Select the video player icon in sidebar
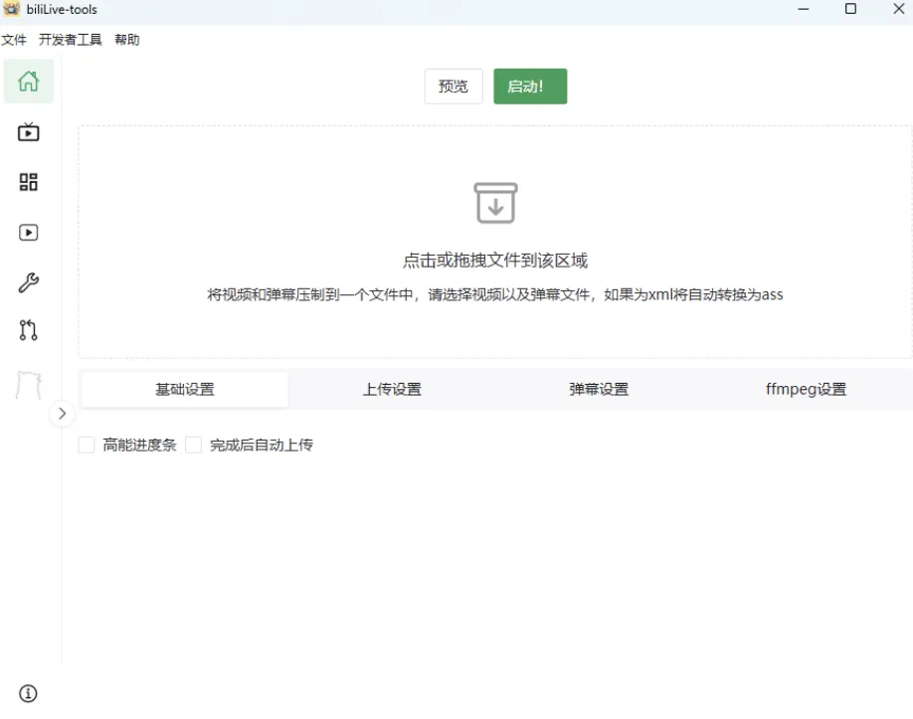Image resolution: width=913 pixels, height=719 pixels. pos(28,232)
